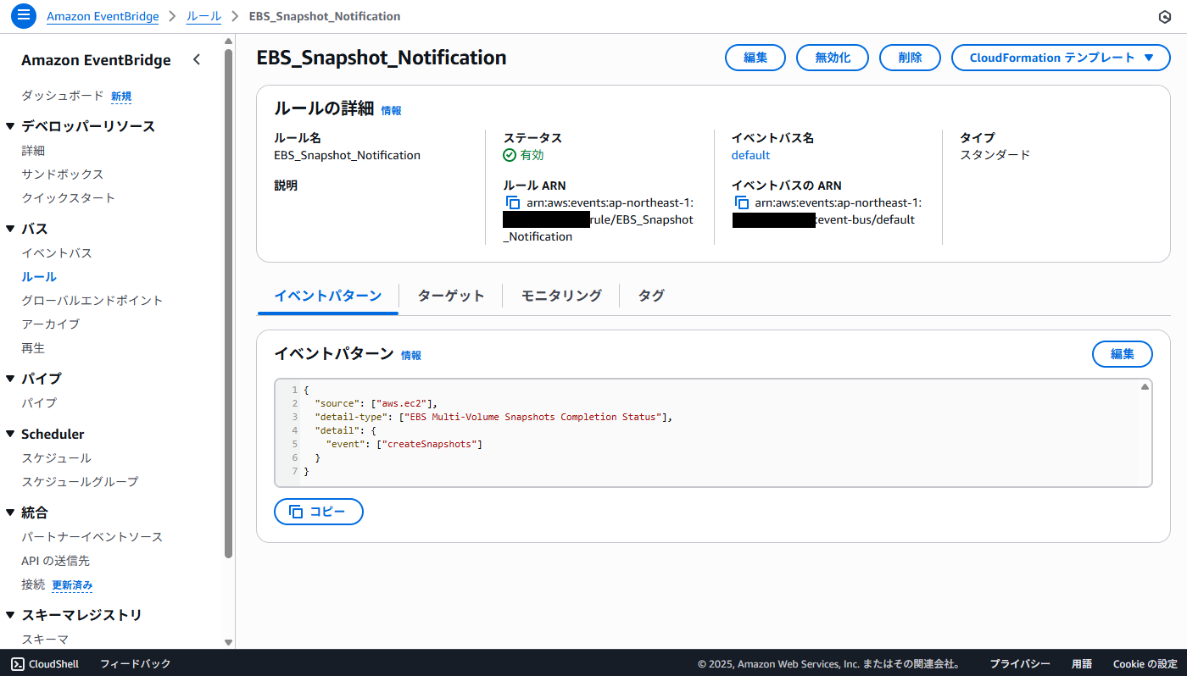Open サンドボックス in the sidebar

click(x=63, y=175)
